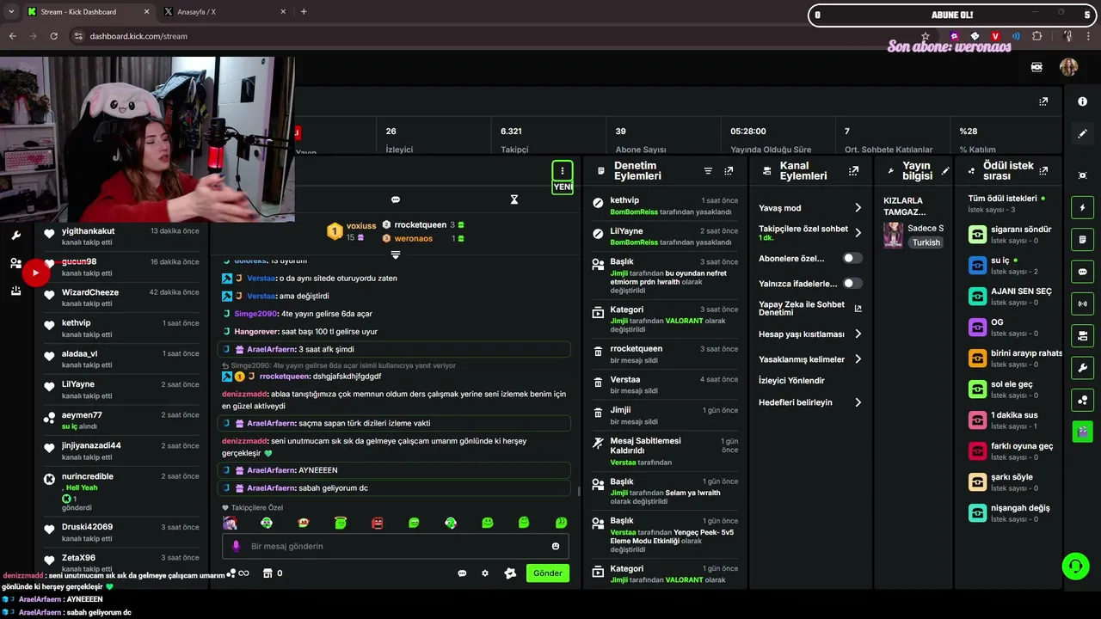Toggle Yalnızca ifadelerle switch
The image size is (1101, 619).
[x=852, y=283]
